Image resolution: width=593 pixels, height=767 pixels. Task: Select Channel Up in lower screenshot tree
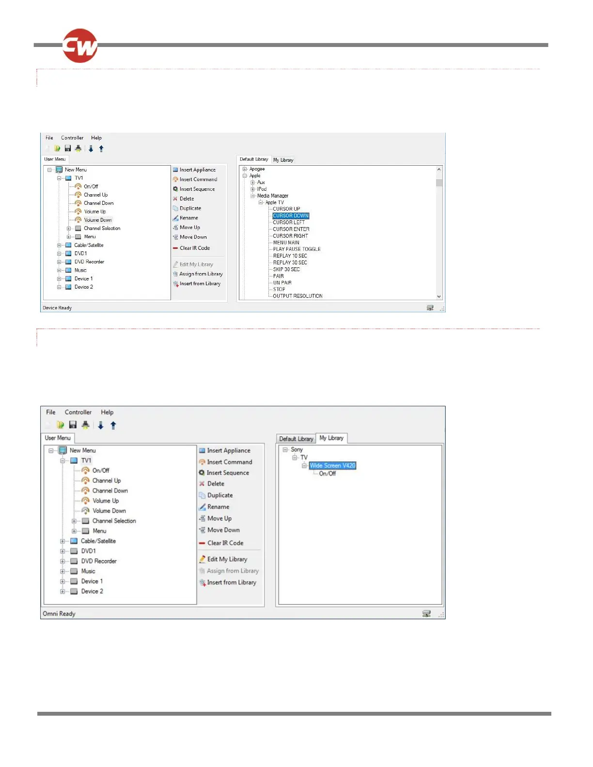pyautogui.click(x=107, y=481)
